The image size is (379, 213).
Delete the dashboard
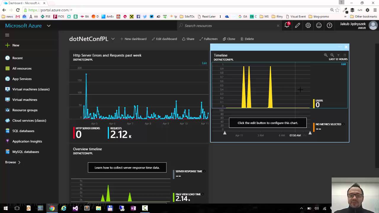(247, 39)
